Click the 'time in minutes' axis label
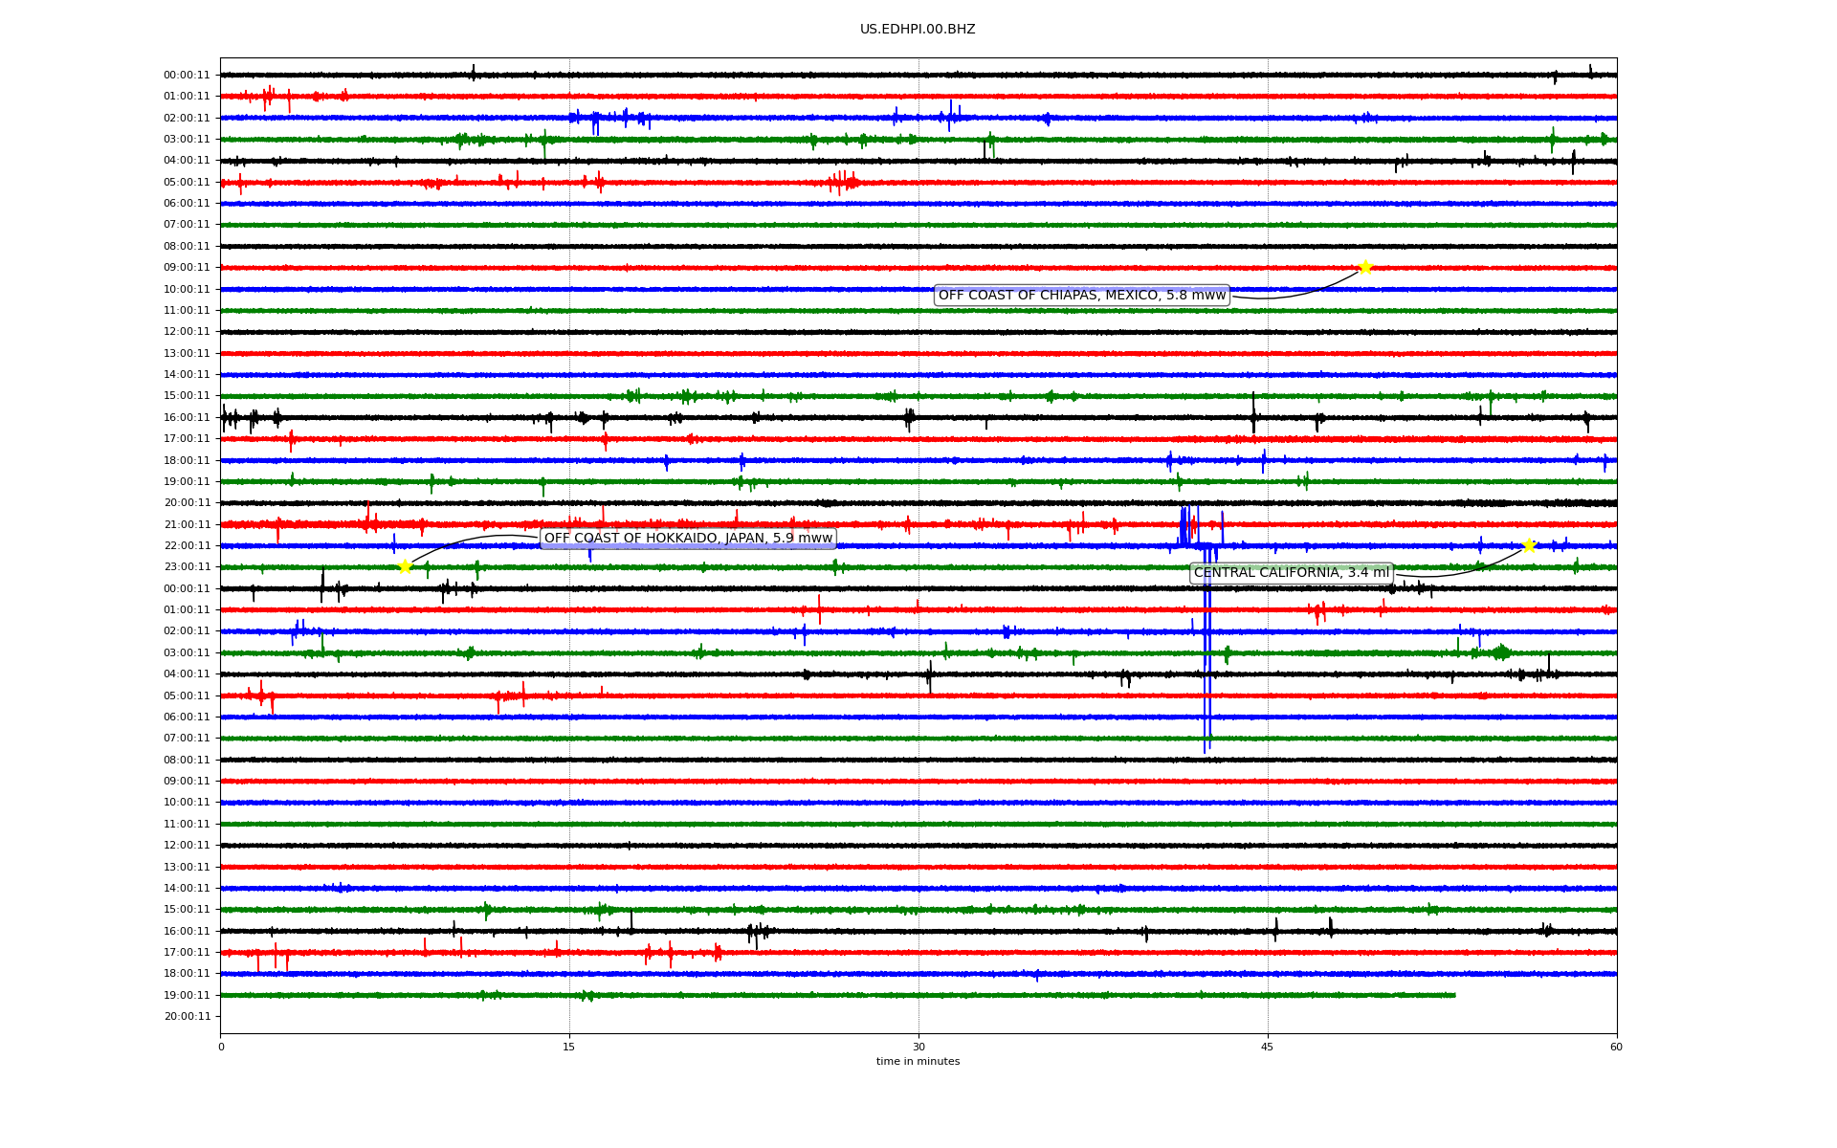 [918, 1062]
